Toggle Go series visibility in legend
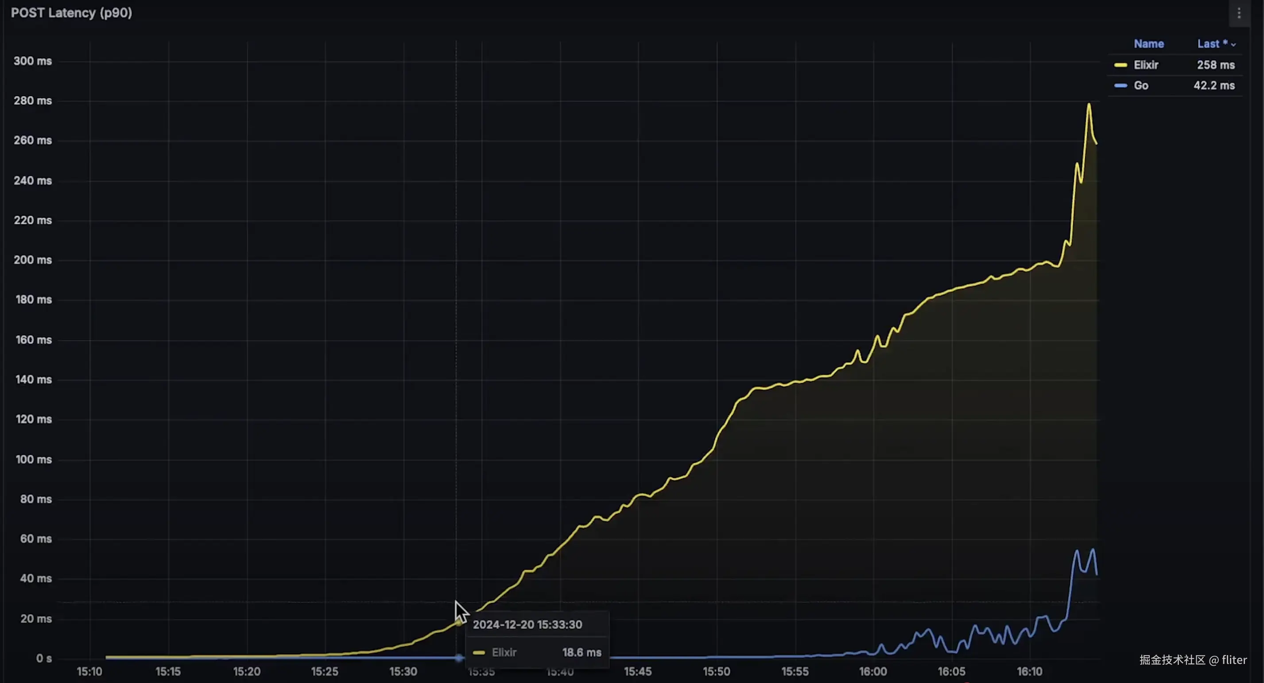 click(x=1141, y=86)
